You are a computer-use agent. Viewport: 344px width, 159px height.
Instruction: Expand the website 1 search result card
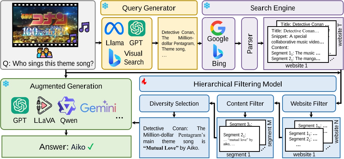[x=299, y=44]
